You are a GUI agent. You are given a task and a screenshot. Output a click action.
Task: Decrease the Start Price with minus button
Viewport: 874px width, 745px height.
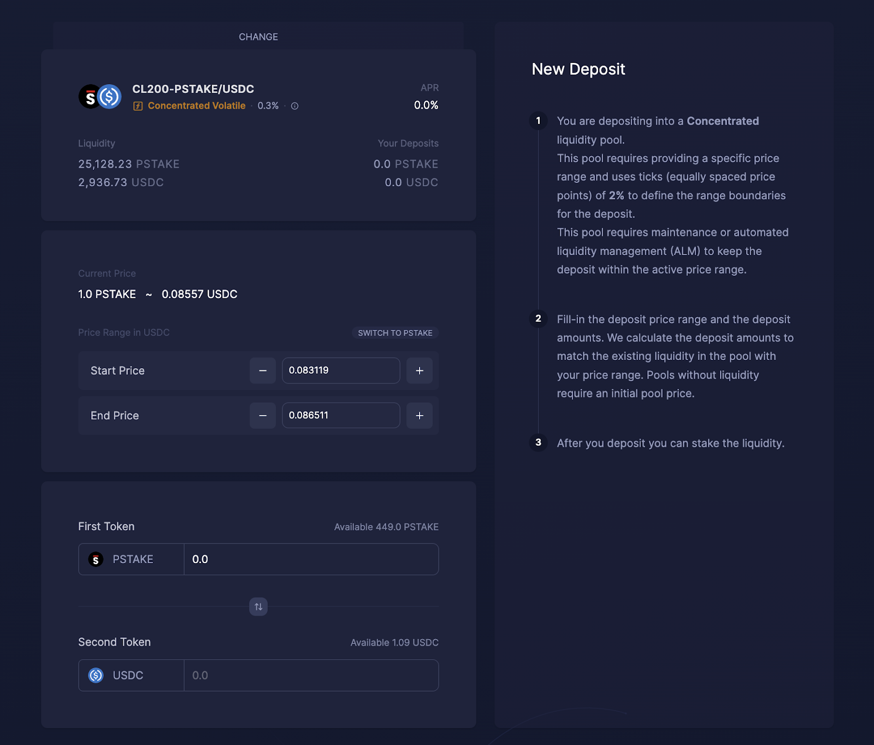point(263,370)
